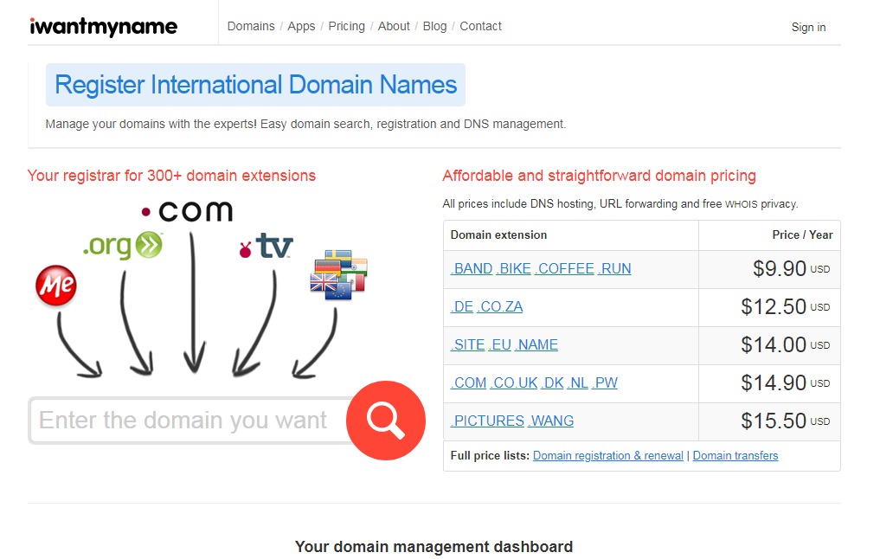
Task: Click the stacked country flags icon
Action: point(338,274)
